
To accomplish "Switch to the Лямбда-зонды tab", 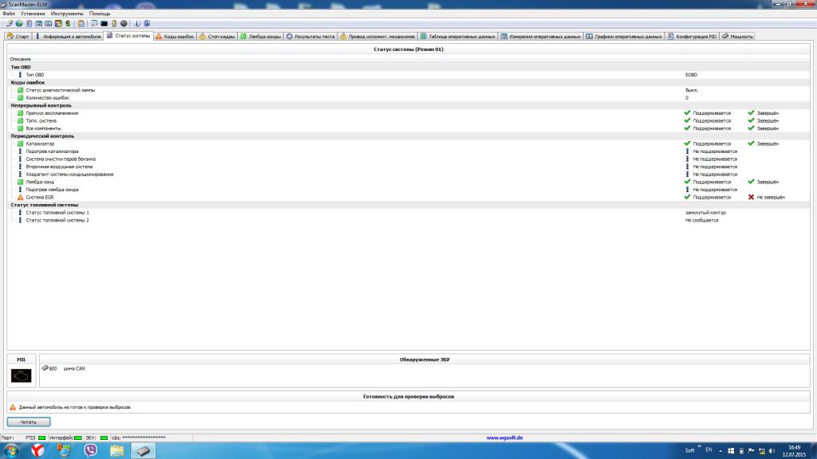I will coord(261,36).
